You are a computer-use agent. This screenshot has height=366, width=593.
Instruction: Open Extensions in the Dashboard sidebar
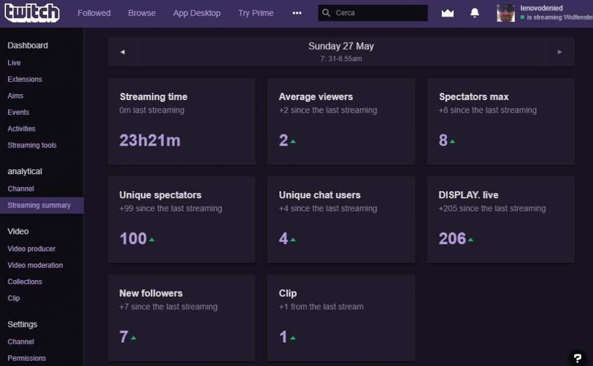tap(24, 79)
